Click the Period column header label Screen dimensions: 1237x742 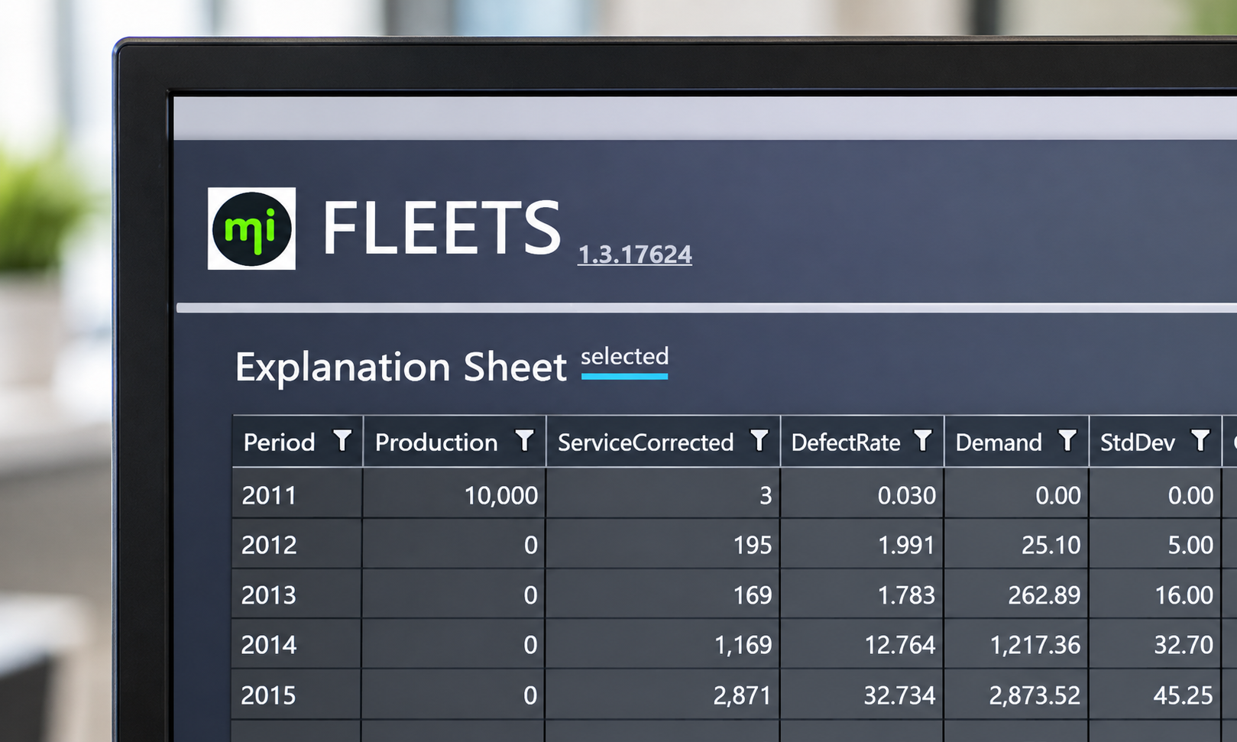279,442
